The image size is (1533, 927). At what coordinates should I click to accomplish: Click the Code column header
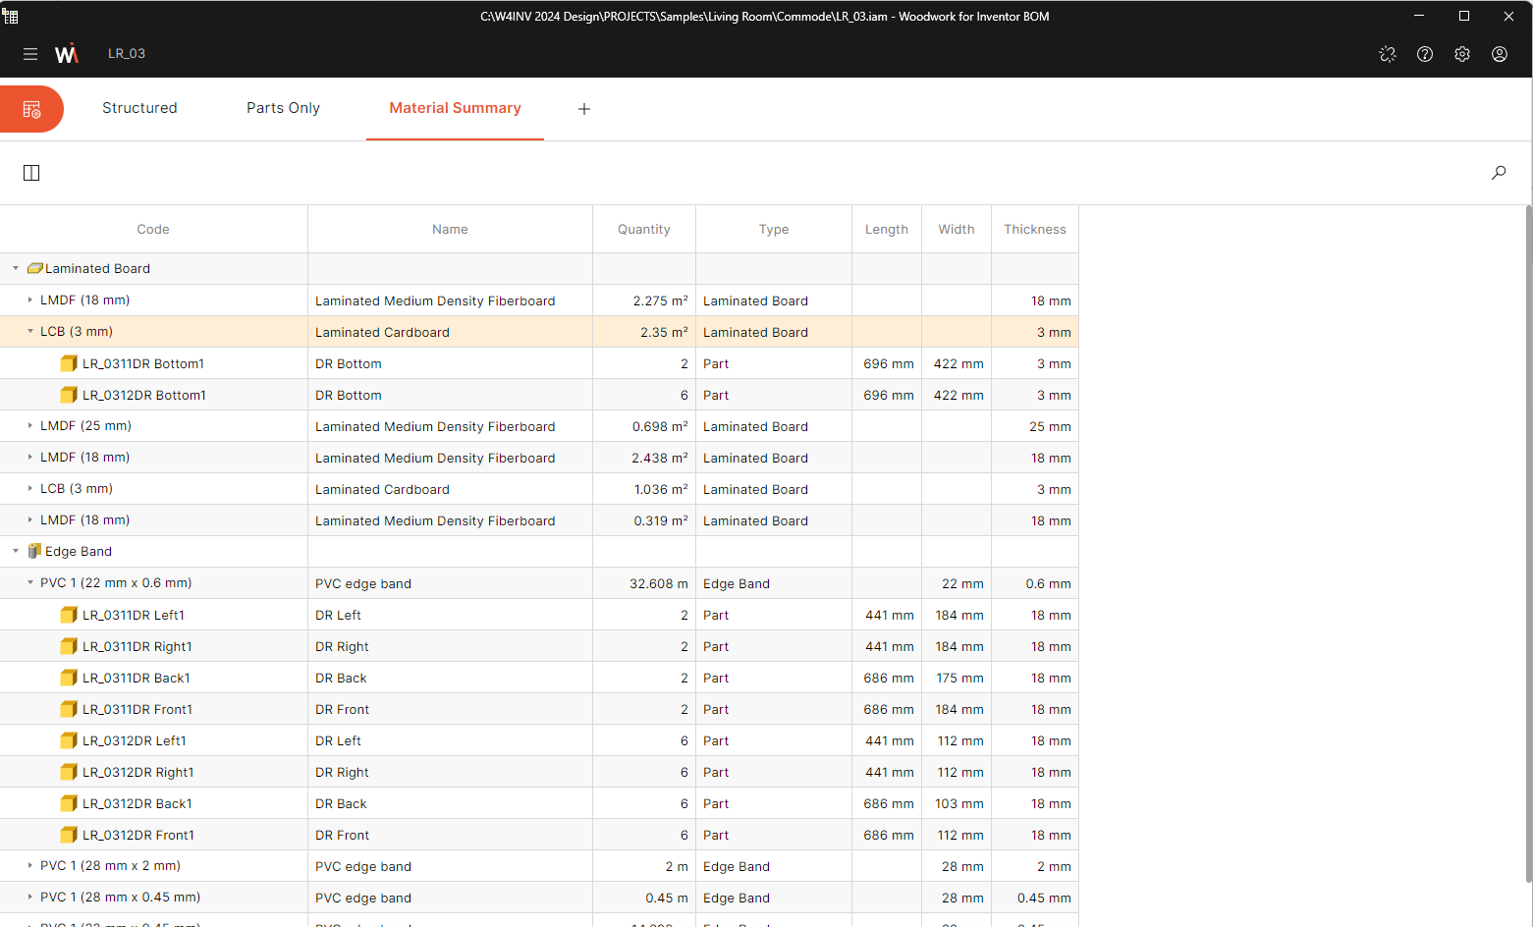pos(153,229)
